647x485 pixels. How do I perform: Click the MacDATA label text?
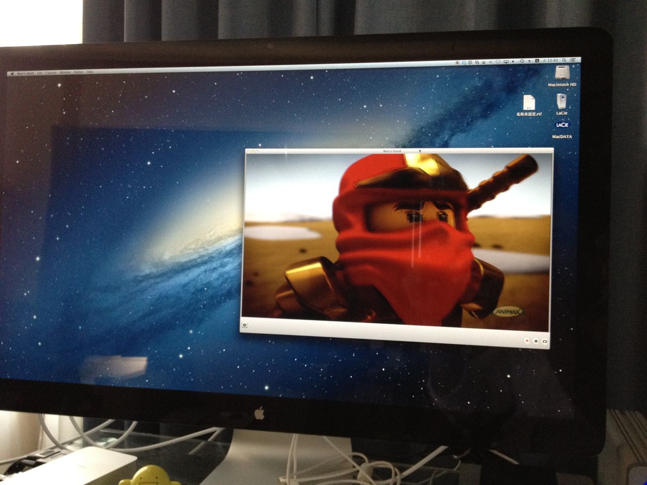(x=562, y=137)
